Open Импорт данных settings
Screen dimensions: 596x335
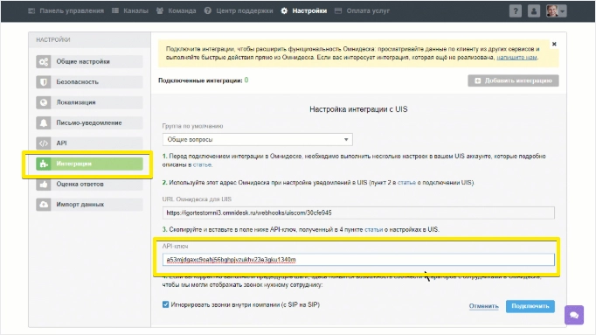pyautogui.click(x=89, y=205)
